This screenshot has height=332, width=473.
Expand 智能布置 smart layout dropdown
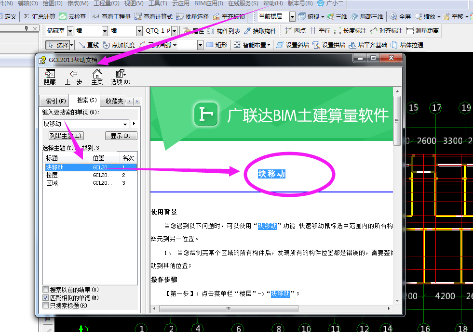coord(269,45)
